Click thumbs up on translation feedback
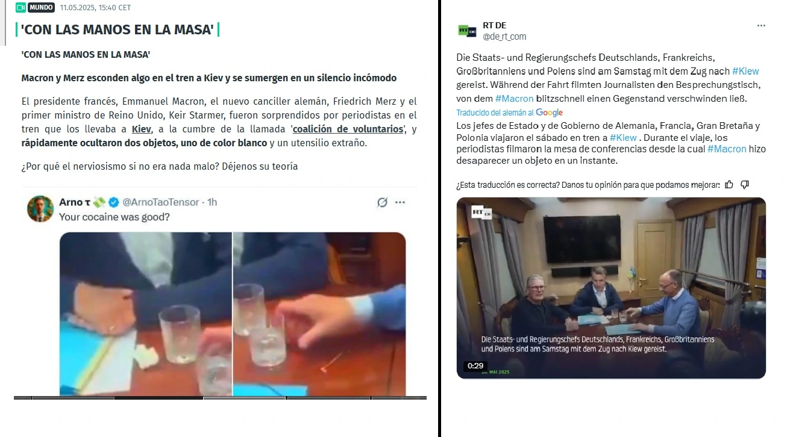The height and width of the screenshot is (437, 787). coord(730,185)
